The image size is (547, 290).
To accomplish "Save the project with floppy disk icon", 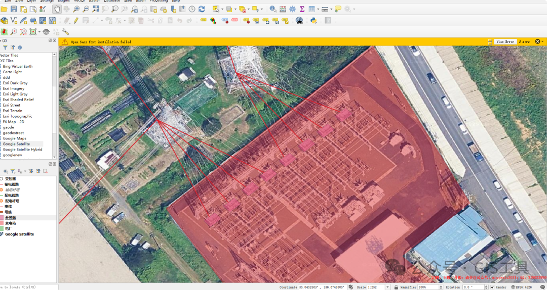I will [14, 10].
